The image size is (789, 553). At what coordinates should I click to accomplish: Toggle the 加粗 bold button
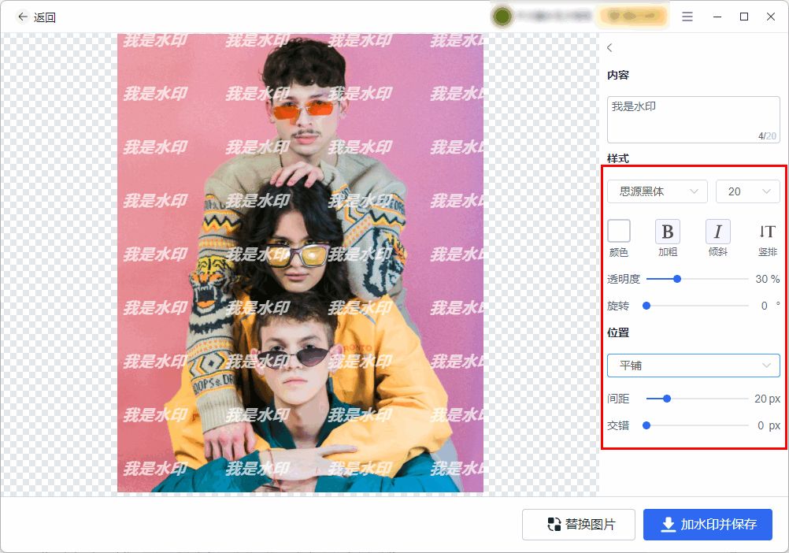coord(668,232)
